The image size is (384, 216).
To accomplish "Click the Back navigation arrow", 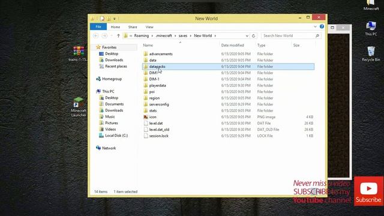I will [x=95, y=36].
